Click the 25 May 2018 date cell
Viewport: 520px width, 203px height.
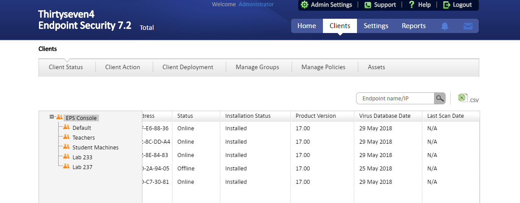click(375, 168)
